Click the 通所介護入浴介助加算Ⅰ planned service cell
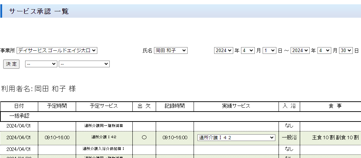Image resolution: width=361 pixels, height=158 pixels. point(104,149)
